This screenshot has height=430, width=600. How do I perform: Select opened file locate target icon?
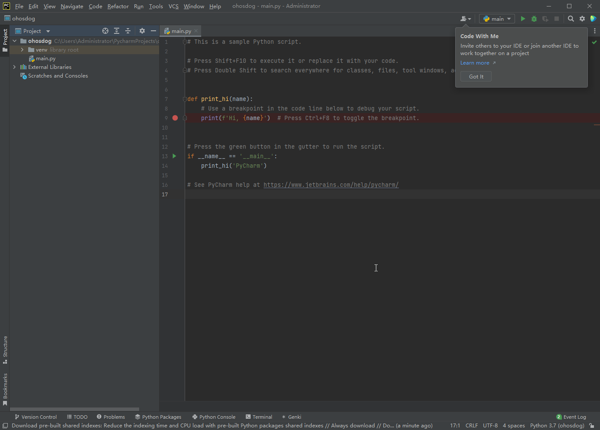(x=105, y=31)
